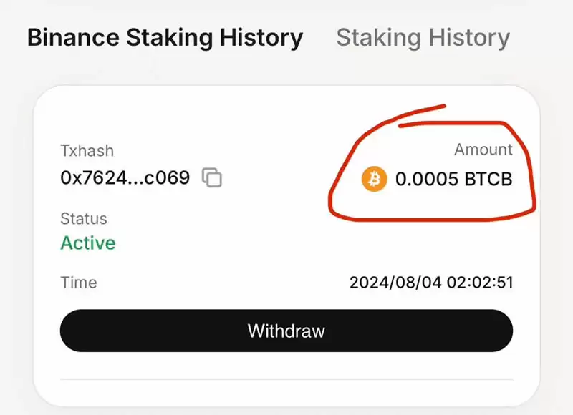Expand the Txhash entry for full details

(x=87, y=151)
